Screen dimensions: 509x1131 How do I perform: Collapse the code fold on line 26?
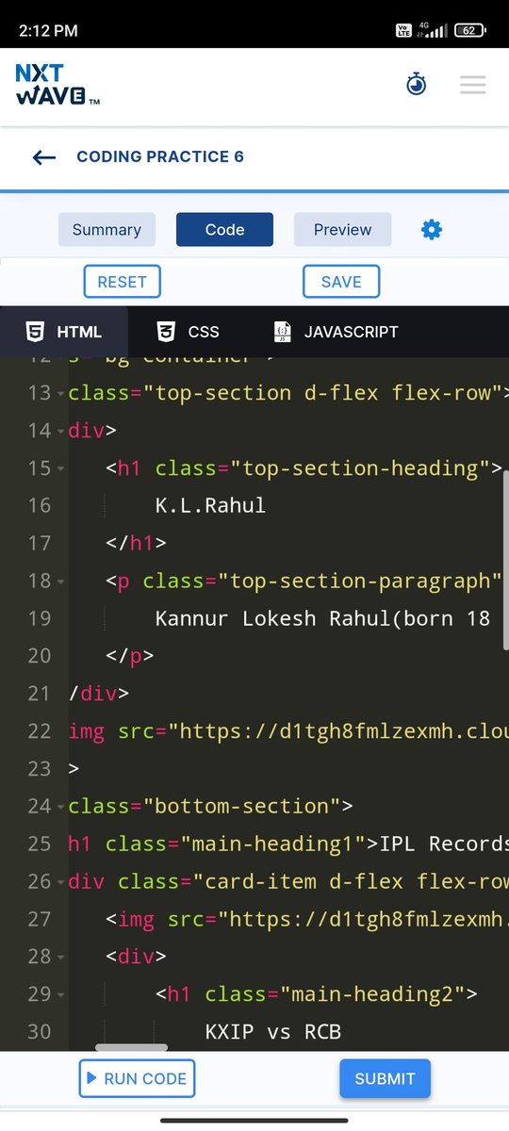coord(61,882)
